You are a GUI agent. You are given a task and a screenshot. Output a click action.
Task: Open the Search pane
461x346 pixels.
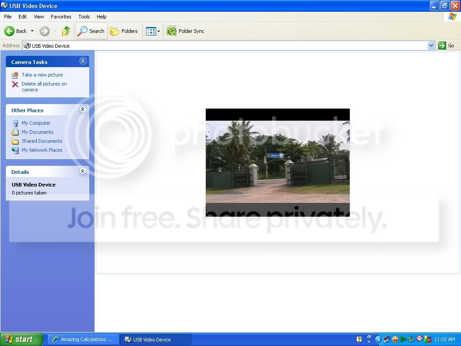(91, 31)
